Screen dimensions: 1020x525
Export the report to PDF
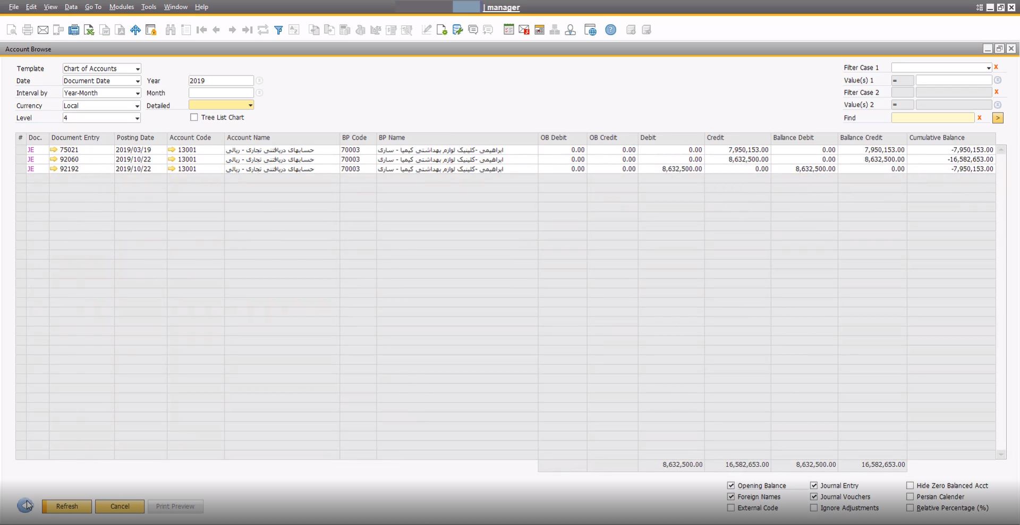(121, 30)
